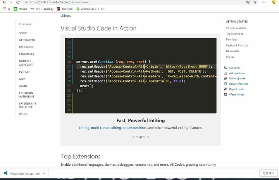
Task: Open OTHER section in sidebar
Action: (x=23, y=114)
